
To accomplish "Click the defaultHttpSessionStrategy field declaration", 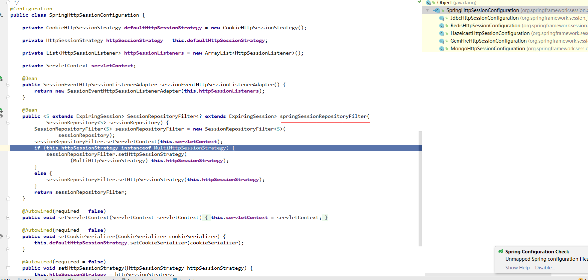I will (163, 28).
